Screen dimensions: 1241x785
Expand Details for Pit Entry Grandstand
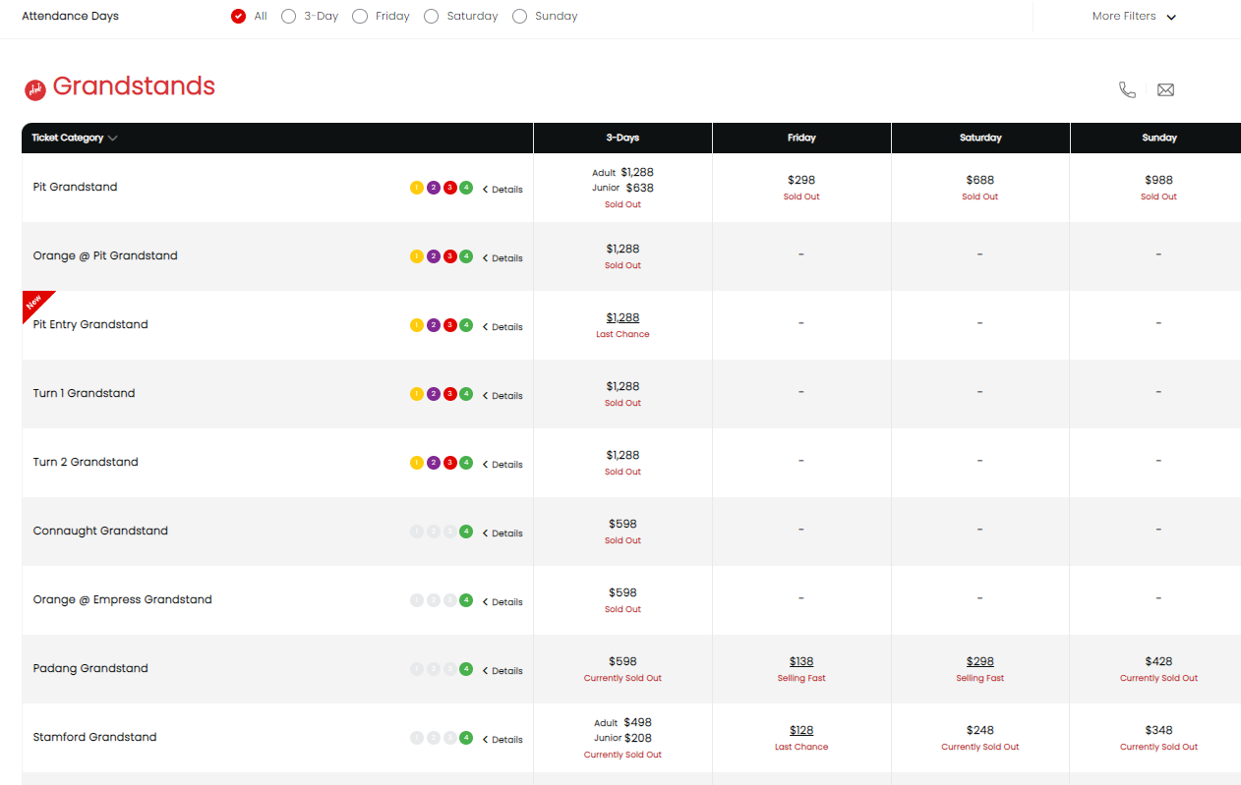coord(502,327)
